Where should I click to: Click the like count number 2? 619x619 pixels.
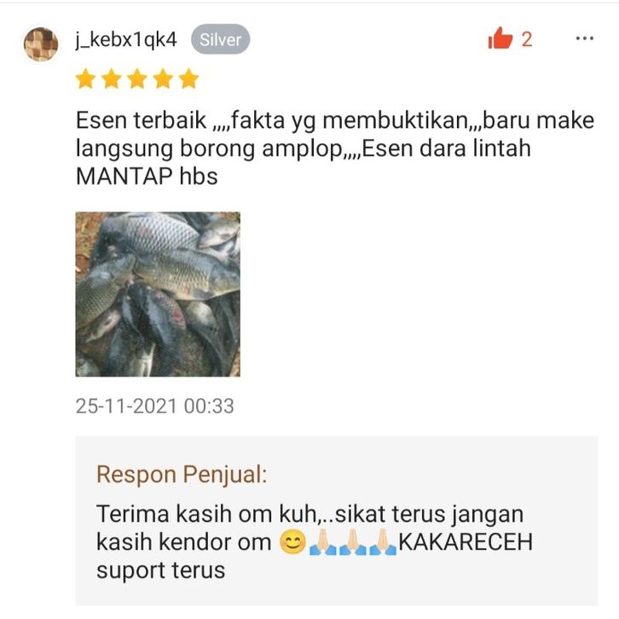pyautogui.click(x=527, y=39)
